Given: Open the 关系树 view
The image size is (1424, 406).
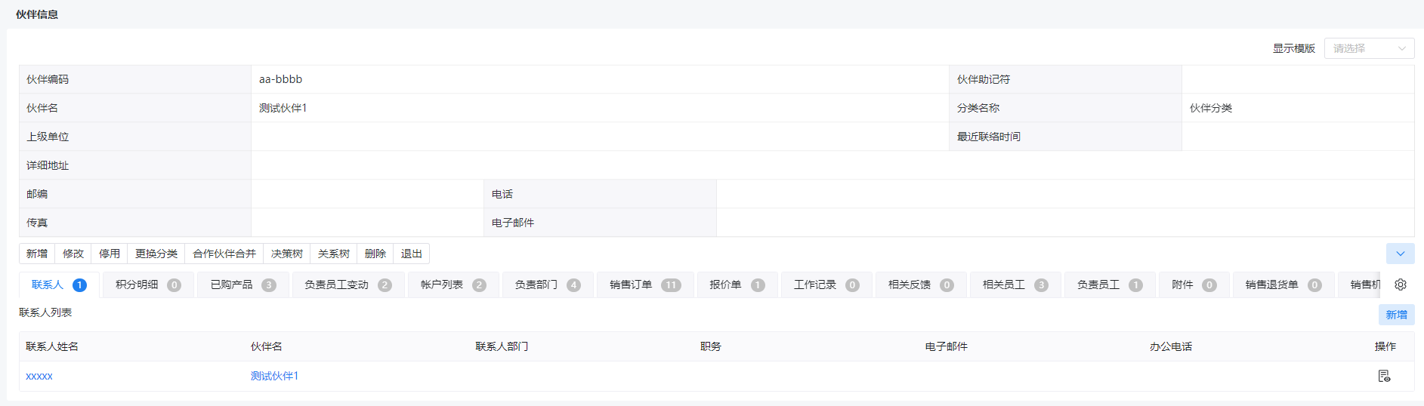Looking at the screenshot, I should click(334, 254).
